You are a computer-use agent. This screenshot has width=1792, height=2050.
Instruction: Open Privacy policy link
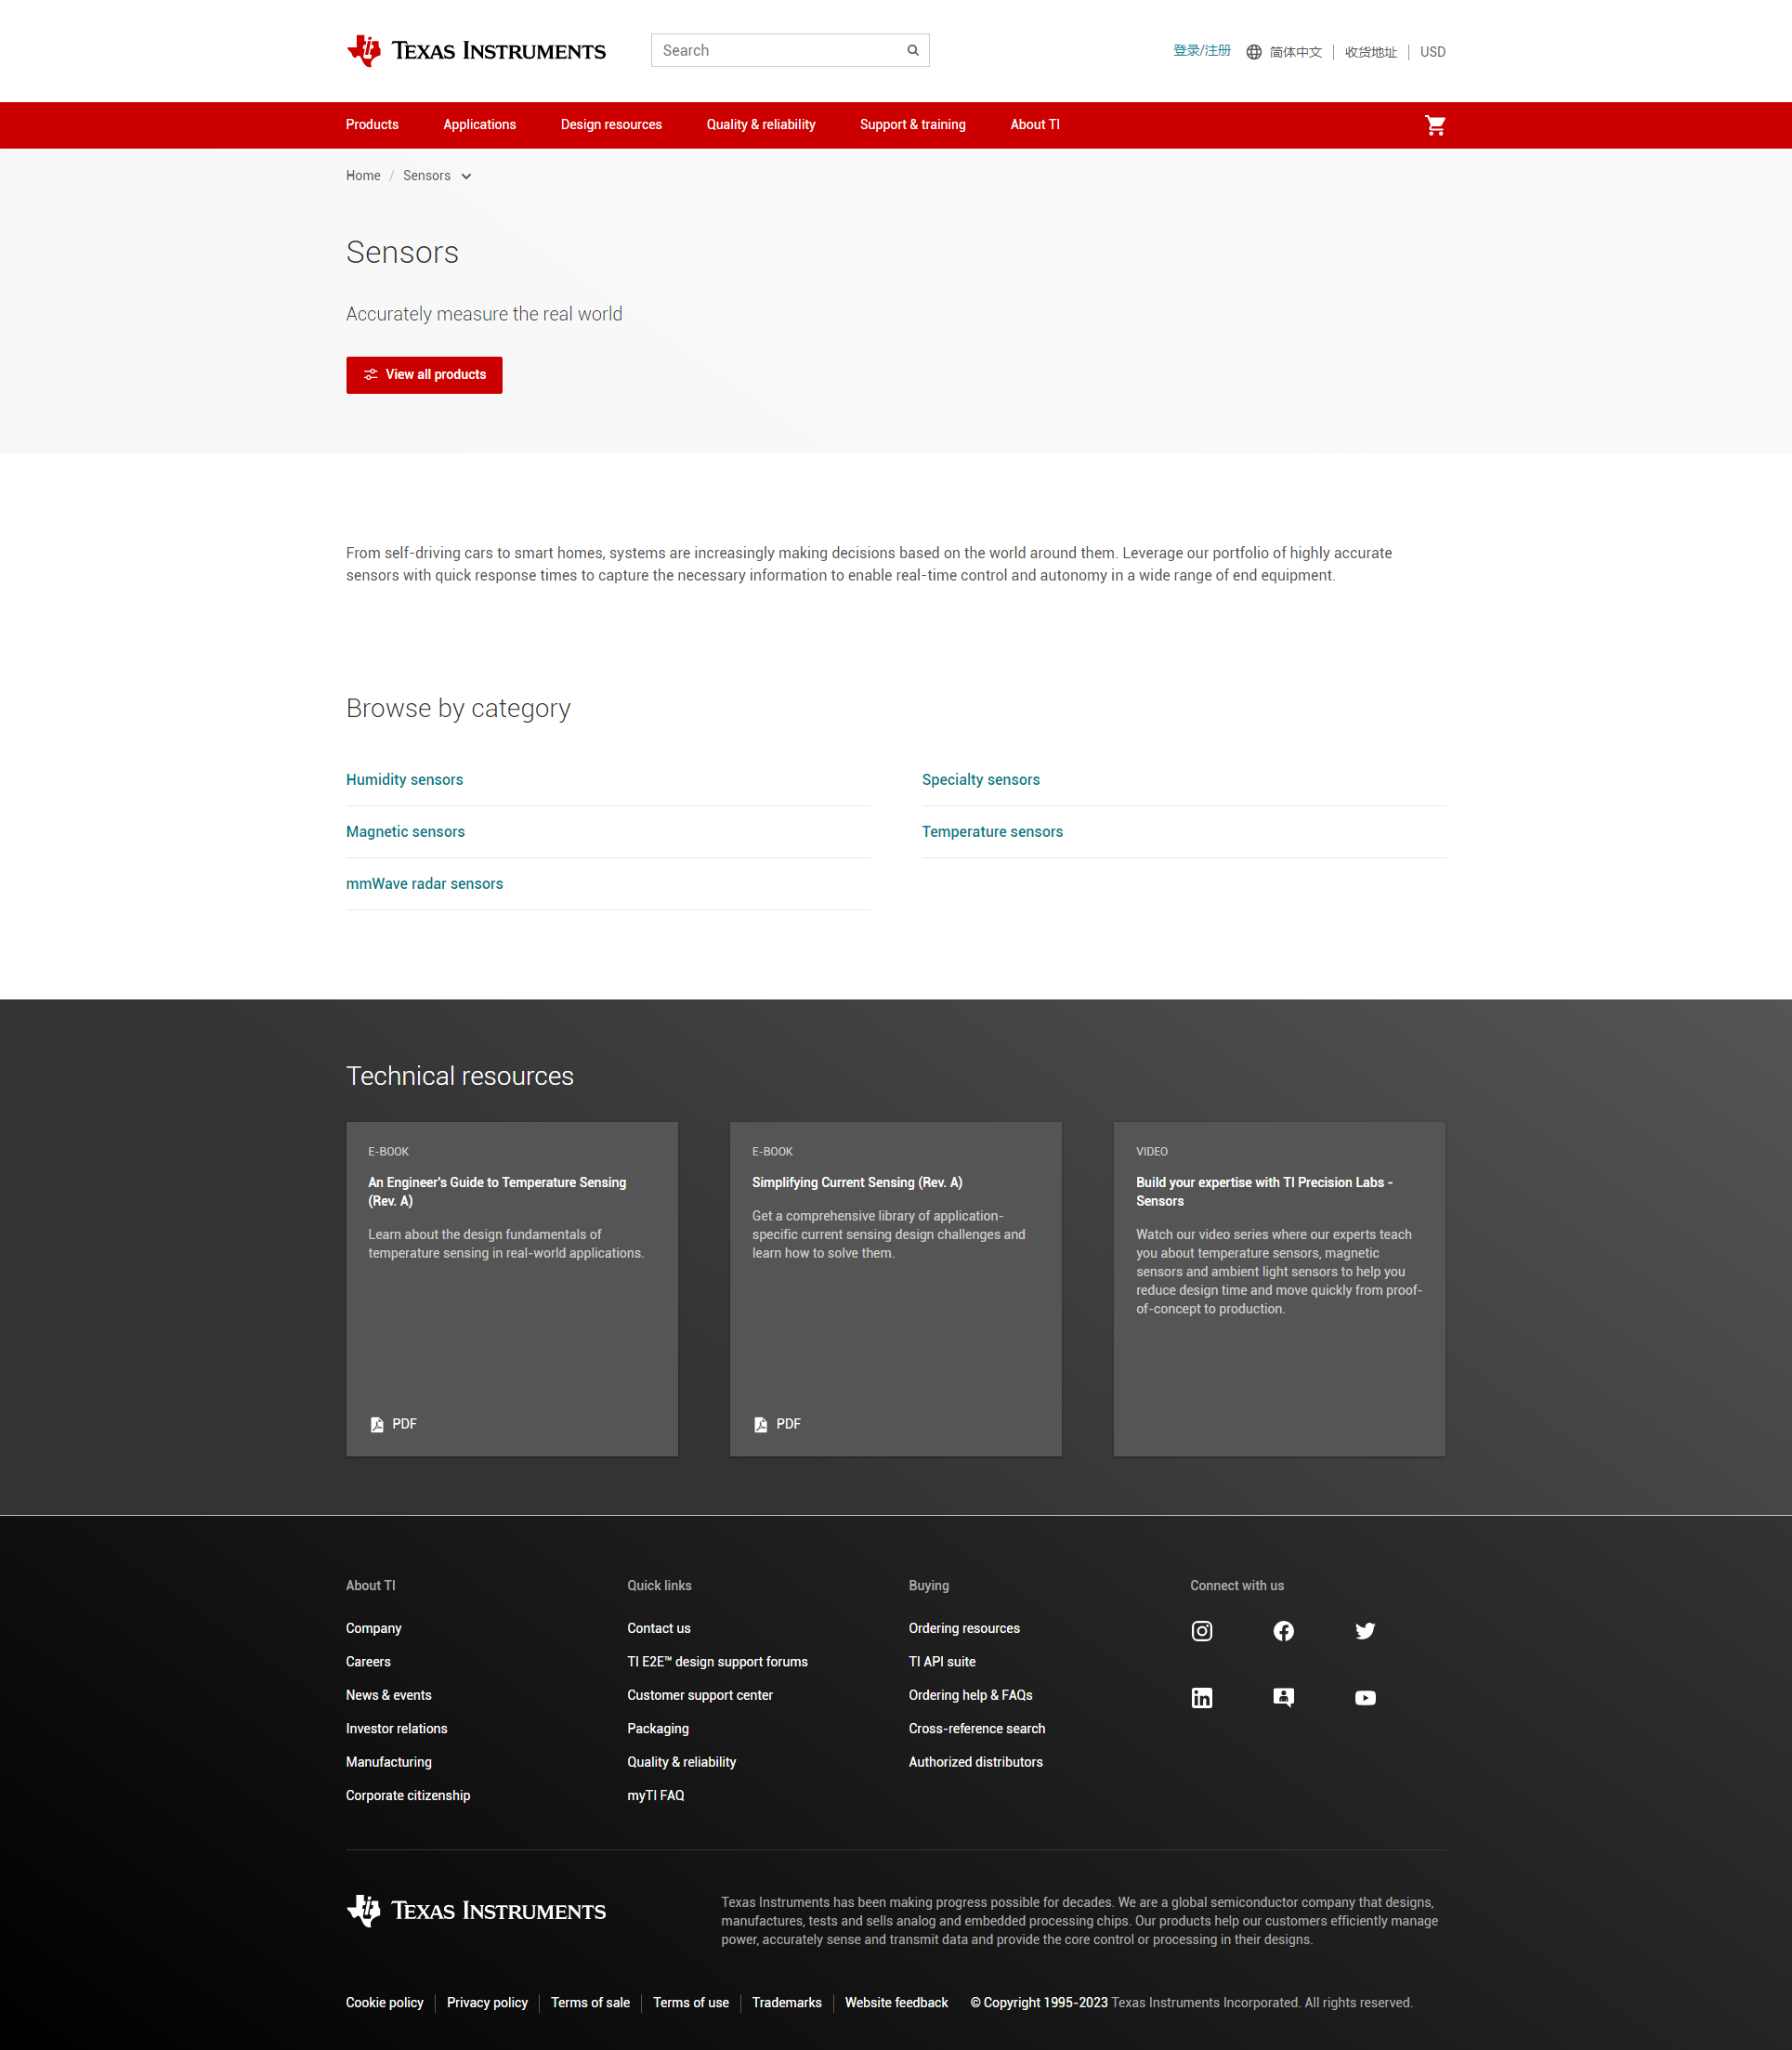[487, 2003]
